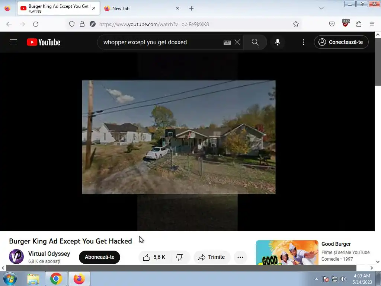Click the vertical scrollbar down arrow

[378, 262]
